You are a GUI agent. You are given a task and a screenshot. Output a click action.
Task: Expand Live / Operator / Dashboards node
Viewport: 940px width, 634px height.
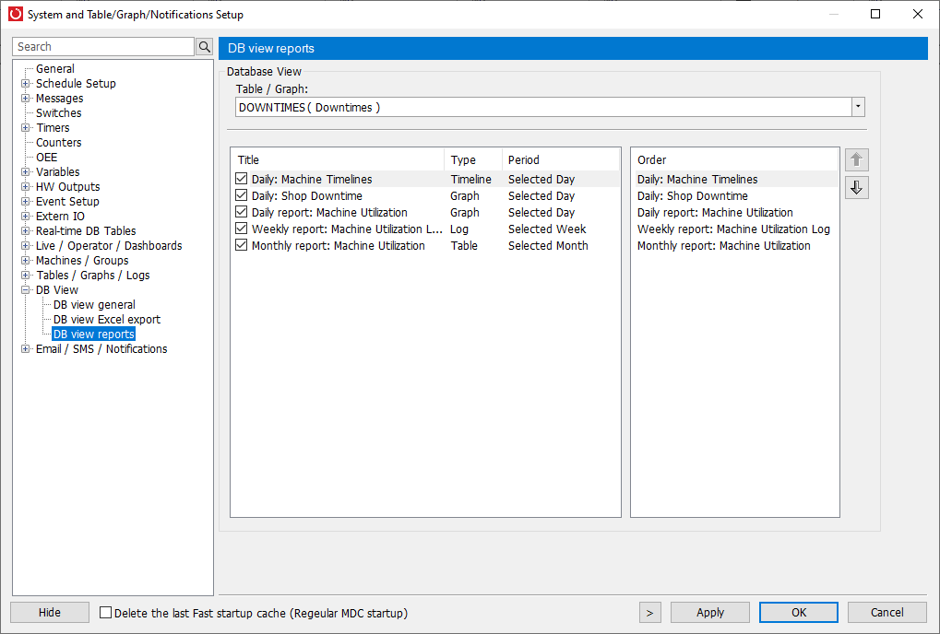coord(25,245)
